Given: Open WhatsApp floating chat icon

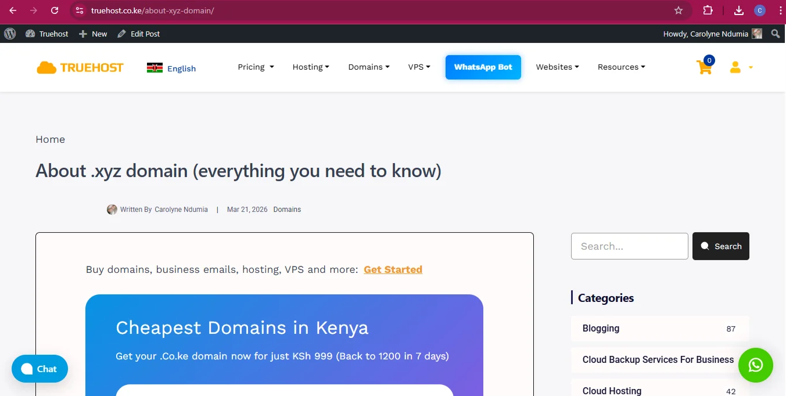Looking at the screenshot, I should (x=755, y=365).
